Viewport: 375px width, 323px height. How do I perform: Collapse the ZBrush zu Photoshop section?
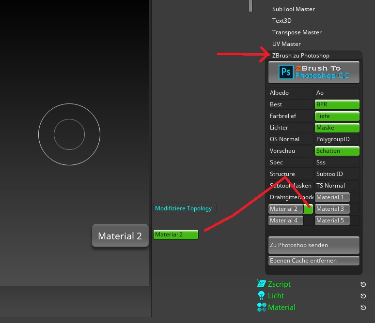tap(300, 56)
